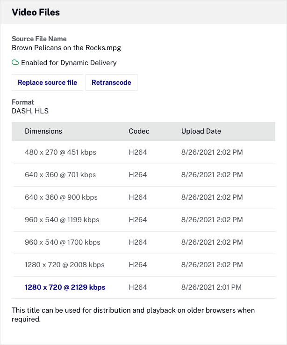The image size is (287, 345).
Task: Click the Brown Pelicans on the Rocks.mpg filename
Action: 66,47
